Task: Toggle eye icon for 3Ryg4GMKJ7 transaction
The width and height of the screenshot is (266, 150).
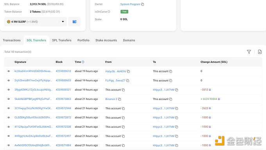Action: click(x=9, y=90)
